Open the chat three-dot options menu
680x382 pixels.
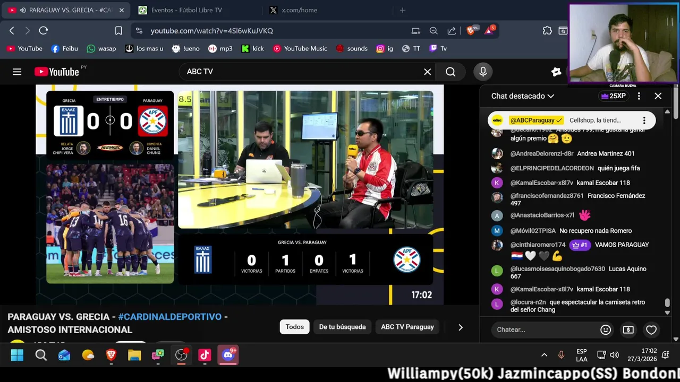pyautogui.click(x=639, y=96)
